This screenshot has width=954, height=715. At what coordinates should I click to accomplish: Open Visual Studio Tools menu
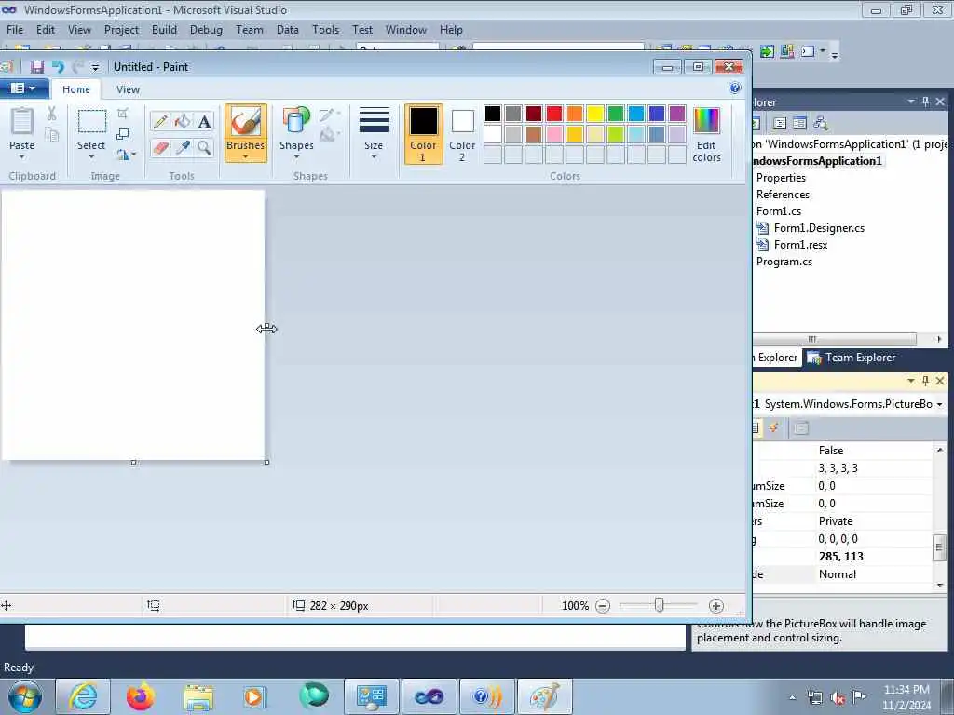[x=325, y=30]
